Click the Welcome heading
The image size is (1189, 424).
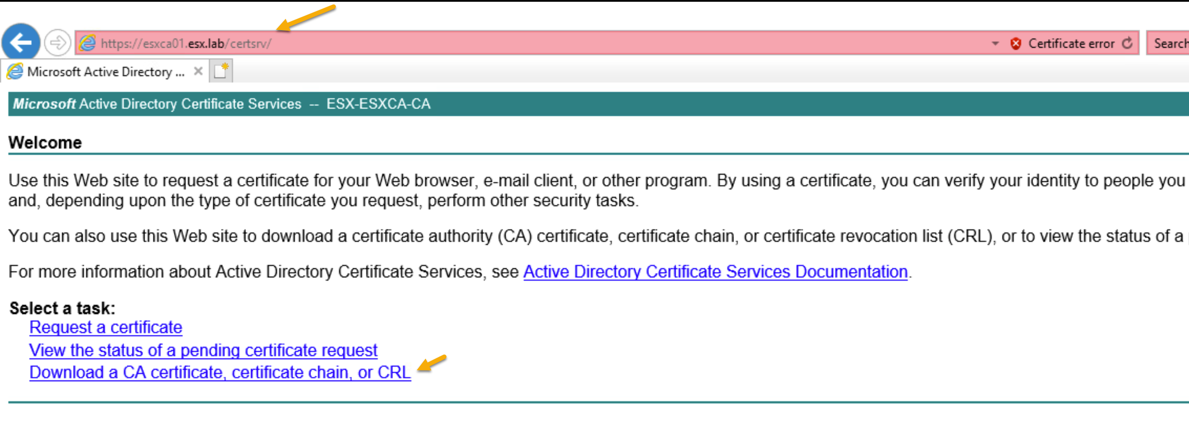(x=45, y=142)
